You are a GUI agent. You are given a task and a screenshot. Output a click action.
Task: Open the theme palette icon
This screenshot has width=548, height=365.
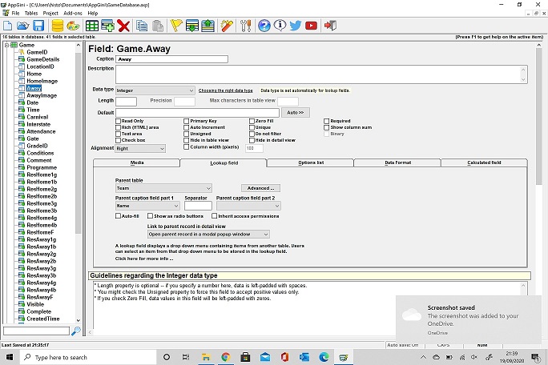tap(73, 26)
